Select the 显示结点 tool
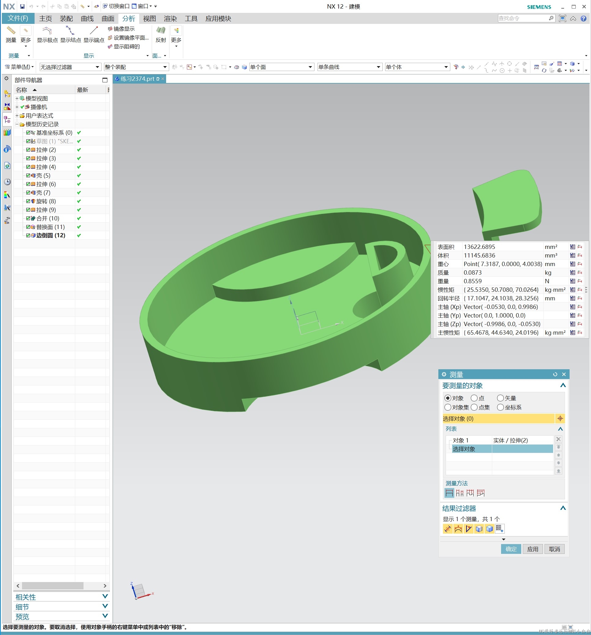Screen dimensions: 591x635 71,35
